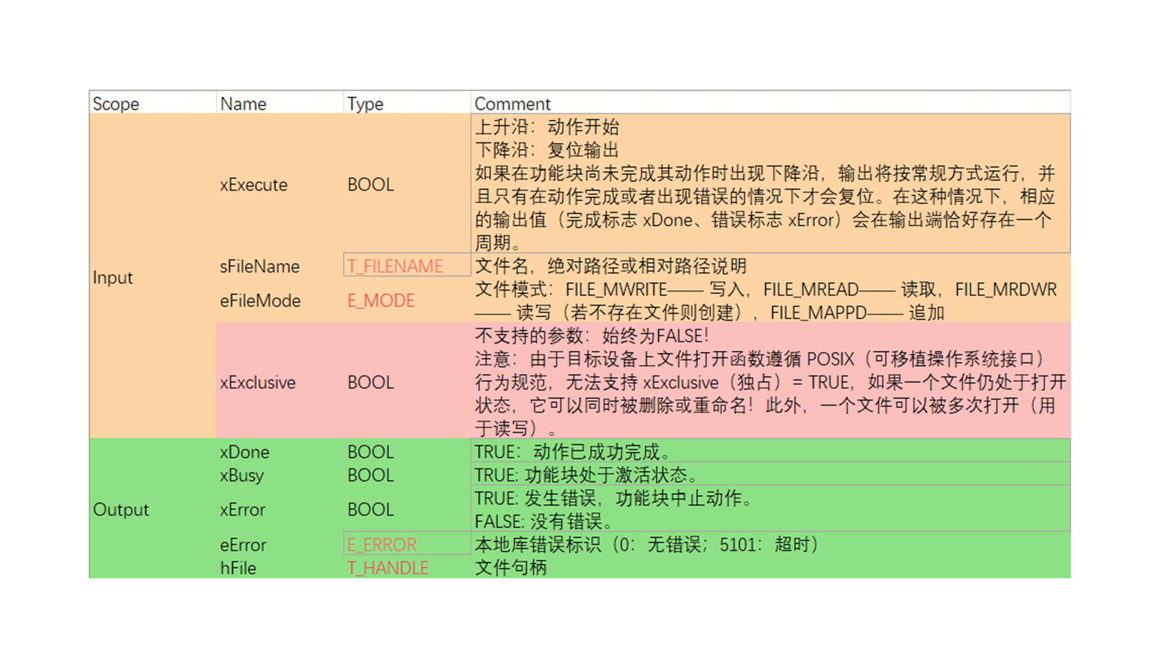Select BOOL type in xExclusive row
The height and width of the screenshot is (660, 1174).
(371, 383)
